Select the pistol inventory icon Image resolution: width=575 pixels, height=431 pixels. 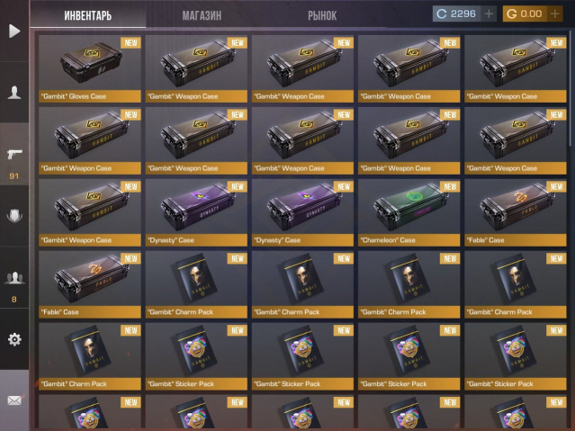tap(14, 154)
